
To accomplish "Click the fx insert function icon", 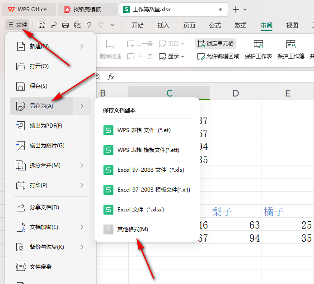I will coord(111,77).
